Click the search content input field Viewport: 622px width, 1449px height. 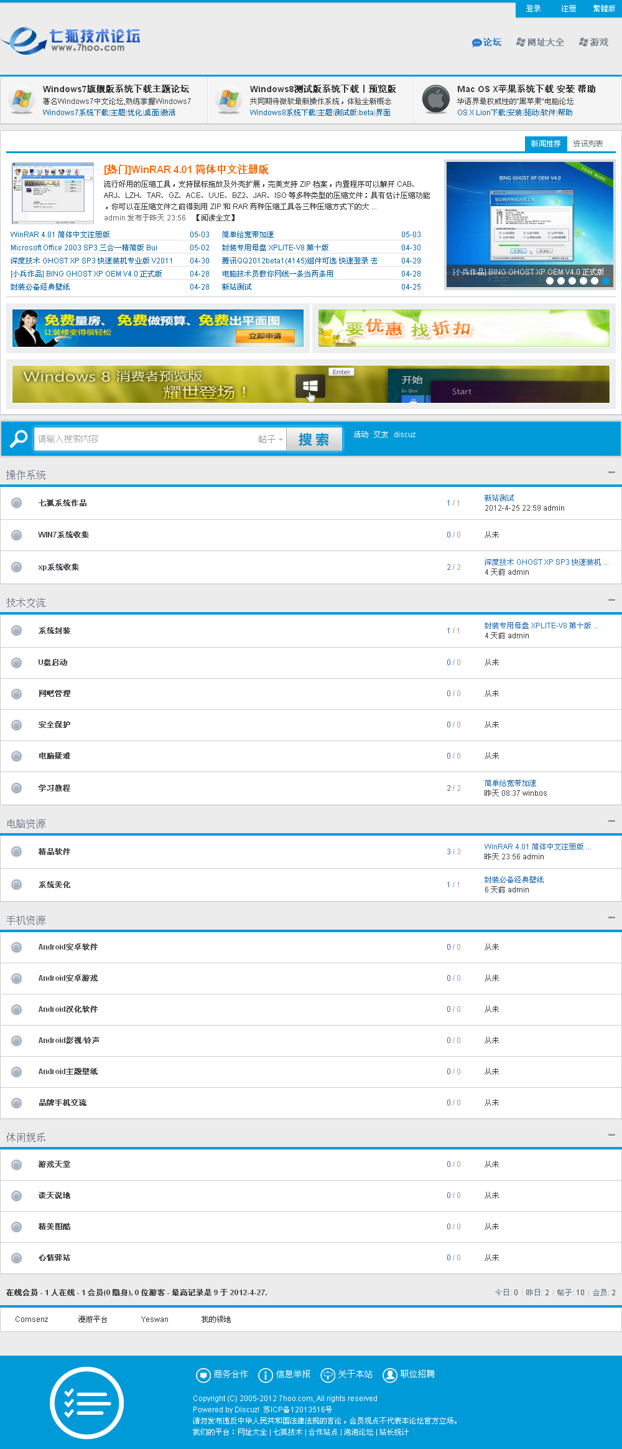tap(144, 439)
